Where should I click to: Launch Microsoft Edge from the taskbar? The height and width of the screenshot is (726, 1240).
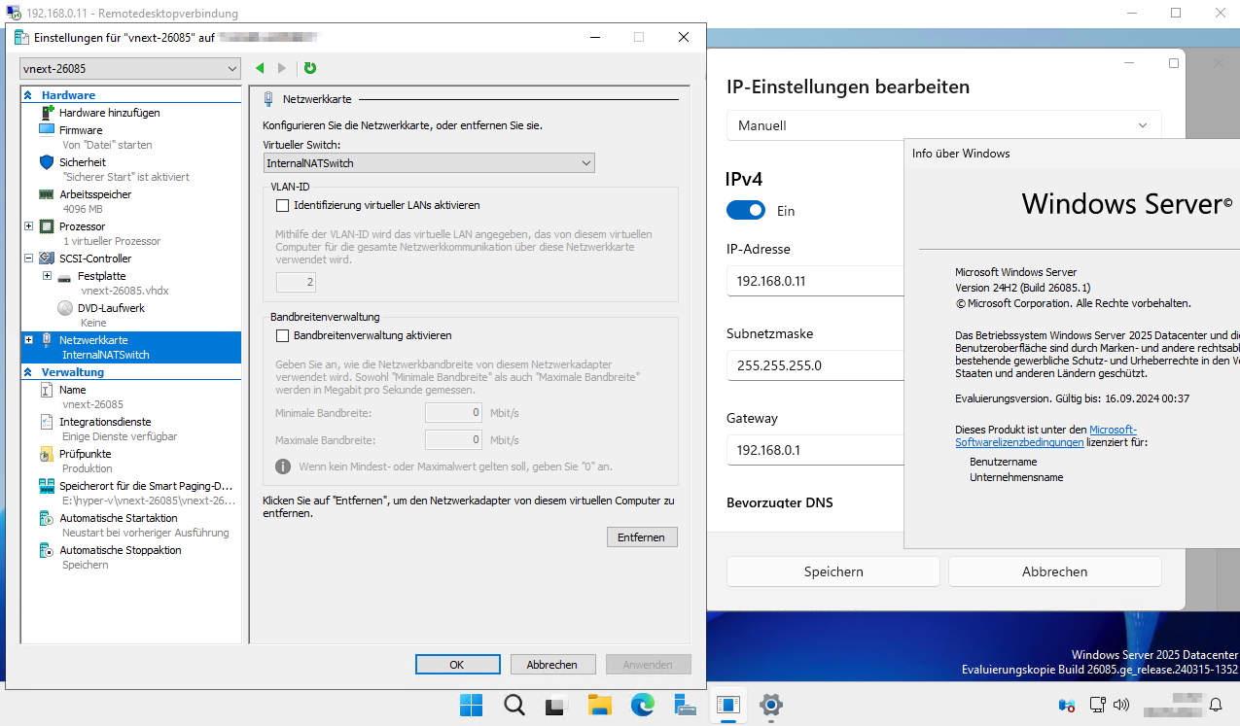coord(642,705)
